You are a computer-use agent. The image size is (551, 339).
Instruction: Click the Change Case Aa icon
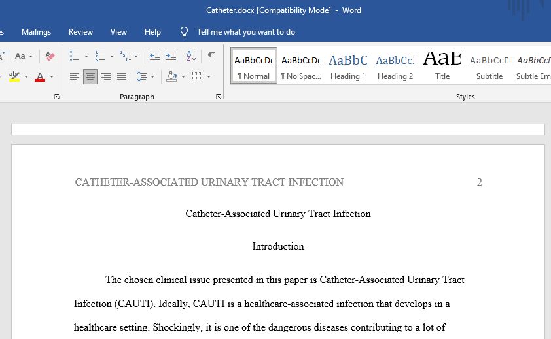pyautogui.click(x=20, y=56)
